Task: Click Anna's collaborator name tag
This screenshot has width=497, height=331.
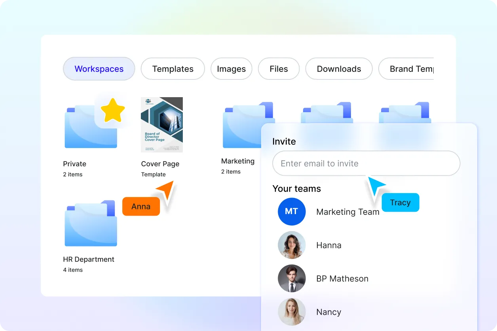Action: pos(140,206)
